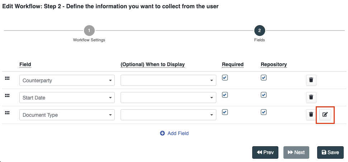Screen dimensions: 348x162
Task: Open When to Display dropdown for Counterparty
Action: (x=168, y=80)
